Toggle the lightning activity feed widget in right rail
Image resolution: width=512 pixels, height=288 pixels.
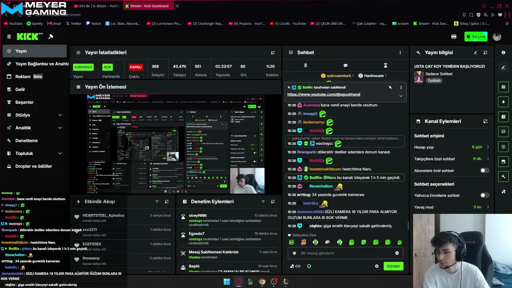tap(503, 102)
